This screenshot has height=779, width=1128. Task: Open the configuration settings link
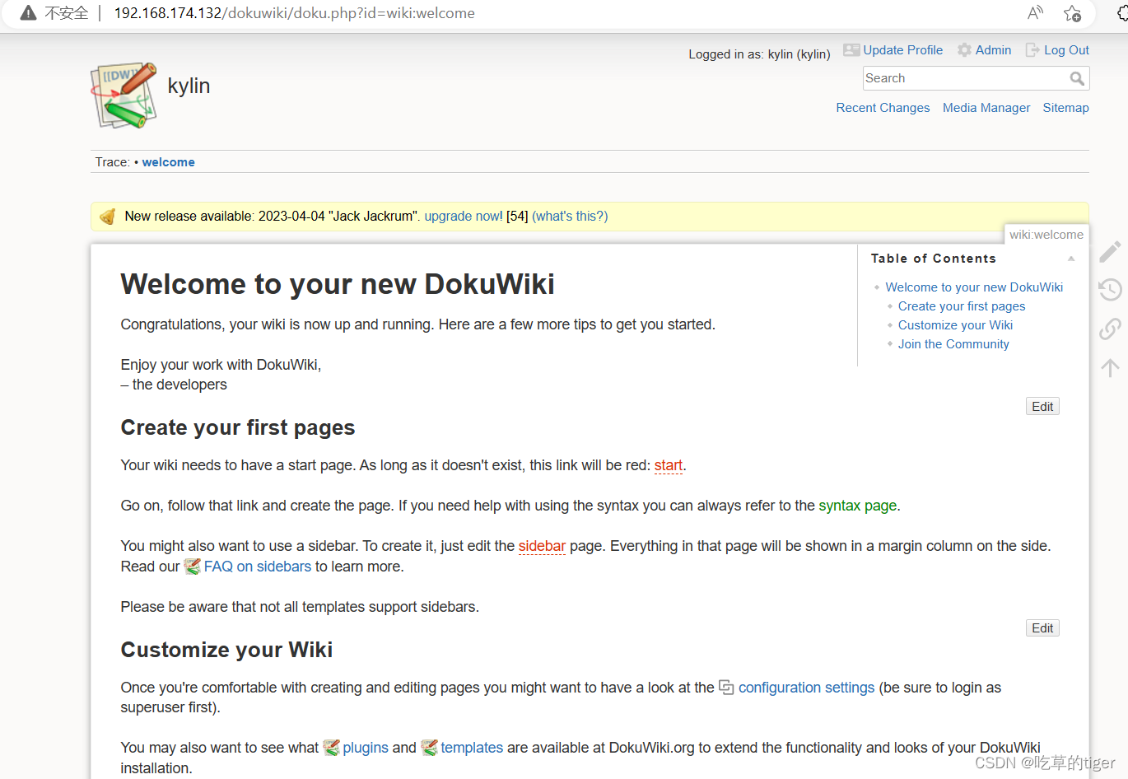pyautogui.click(x=806, y=688)
